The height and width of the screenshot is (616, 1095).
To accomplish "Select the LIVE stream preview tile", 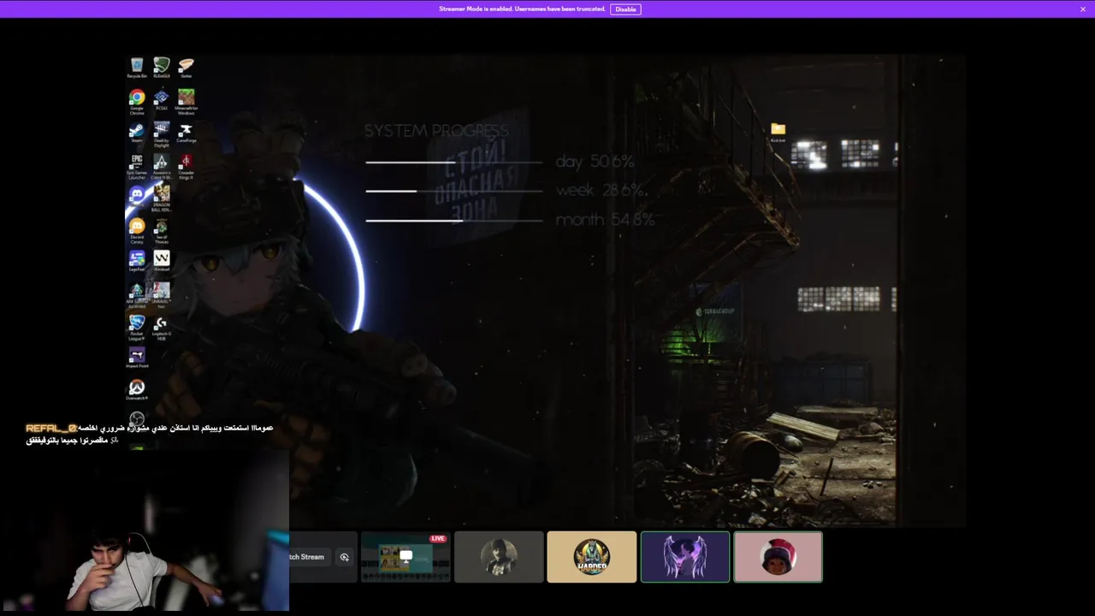I will click(x=405, y=557).
